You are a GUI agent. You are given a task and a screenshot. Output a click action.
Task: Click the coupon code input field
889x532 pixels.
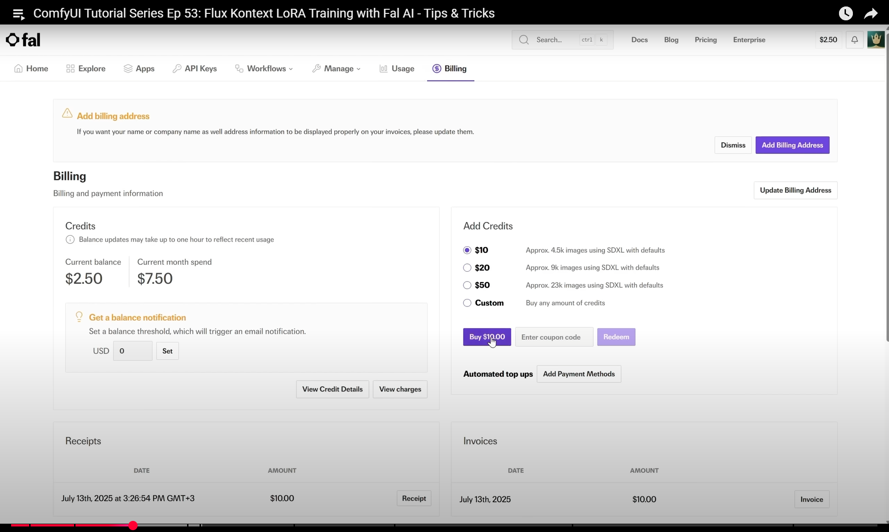coord(554,337)
